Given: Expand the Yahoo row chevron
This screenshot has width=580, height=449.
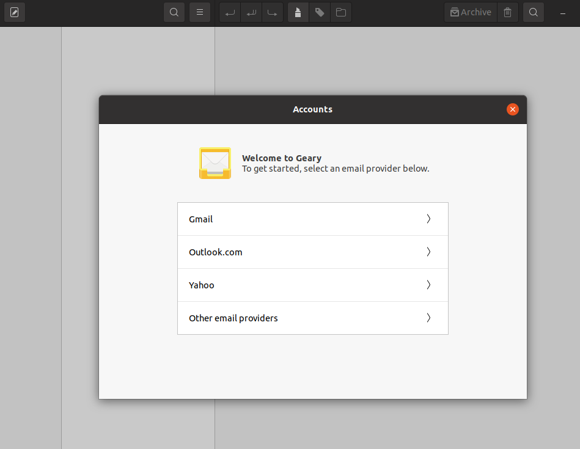Looking at the screenshot, I should (428, 285).
